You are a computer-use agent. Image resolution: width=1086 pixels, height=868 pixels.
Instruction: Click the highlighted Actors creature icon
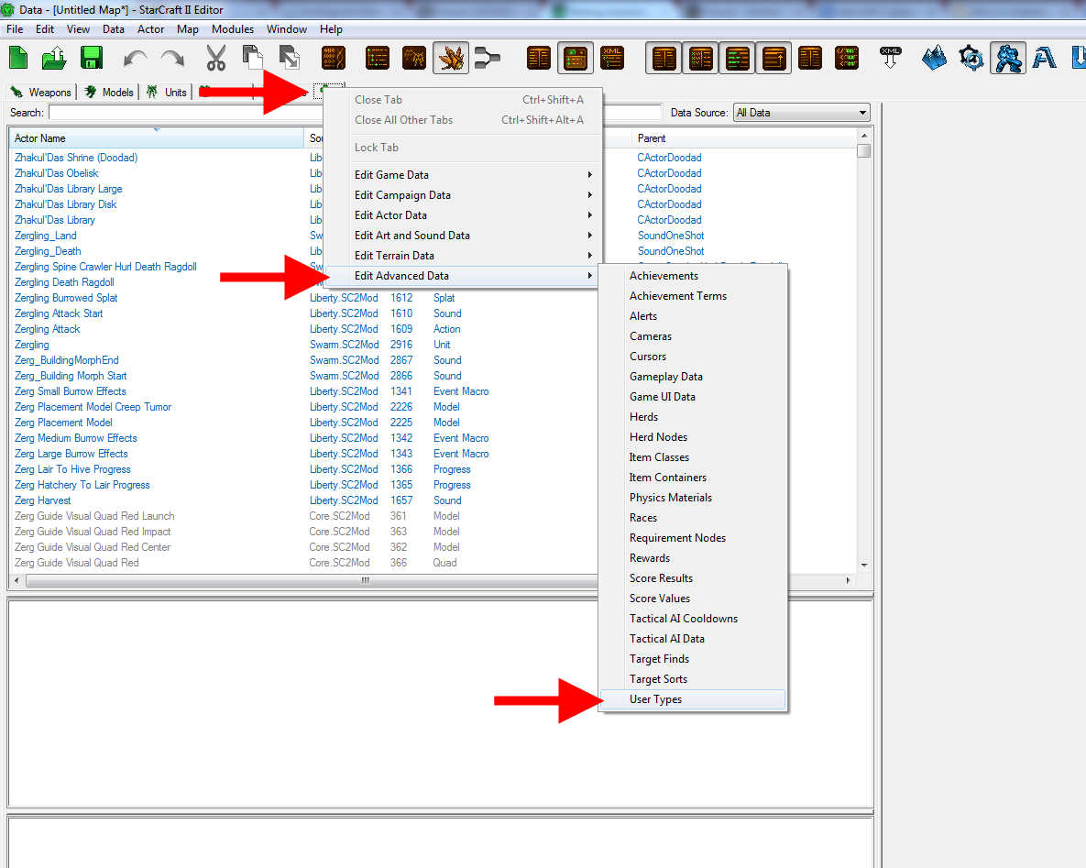point(451,58)
